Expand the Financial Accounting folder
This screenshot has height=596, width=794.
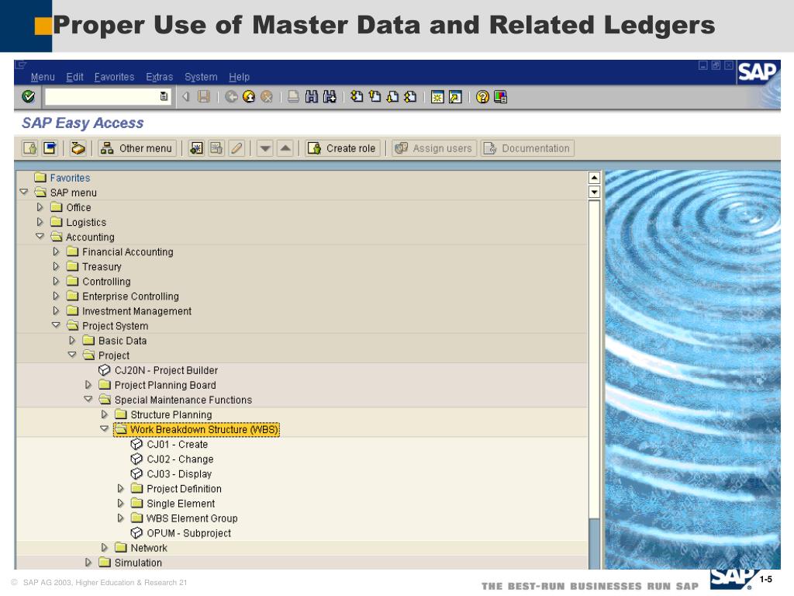(x=56, y=251)
